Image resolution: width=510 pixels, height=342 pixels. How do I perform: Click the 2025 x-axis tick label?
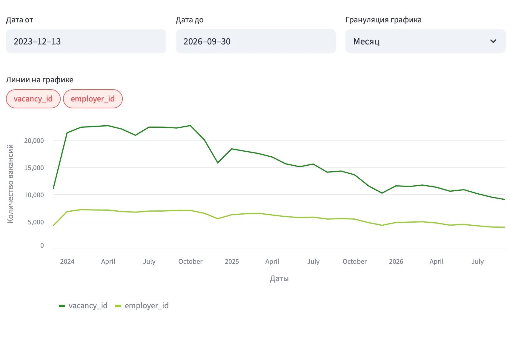(232, 261)
